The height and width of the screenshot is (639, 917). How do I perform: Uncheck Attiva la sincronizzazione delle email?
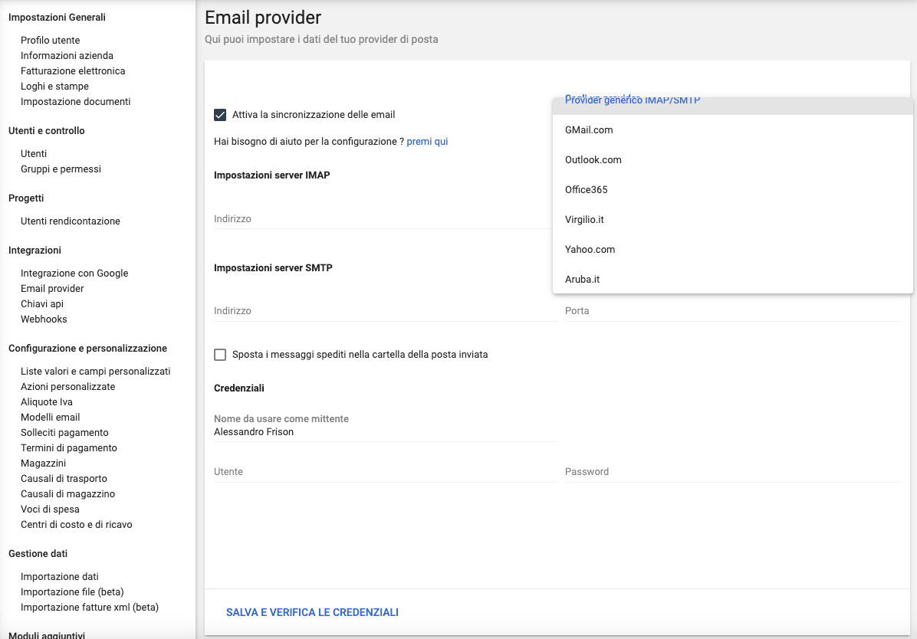(x=221, y=115)
